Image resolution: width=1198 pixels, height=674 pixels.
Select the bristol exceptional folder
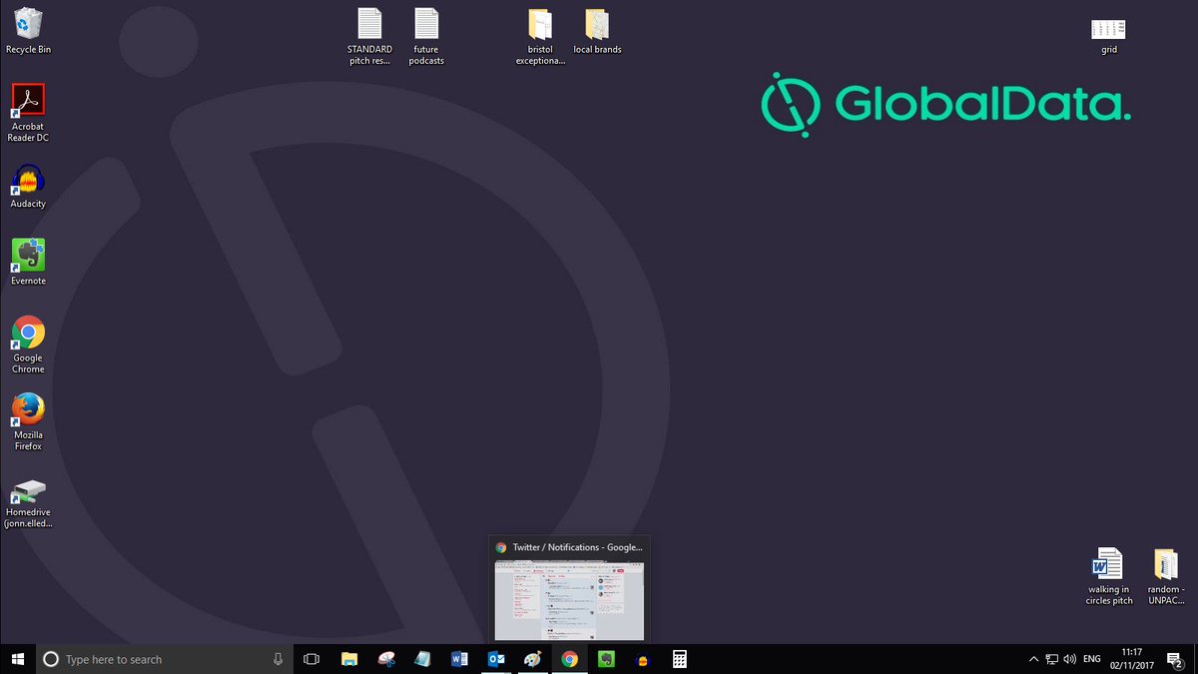(540, 37)
